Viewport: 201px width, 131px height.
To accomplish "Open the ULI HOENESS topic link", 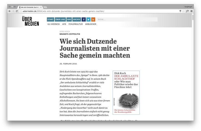I will tap(54, 24).
